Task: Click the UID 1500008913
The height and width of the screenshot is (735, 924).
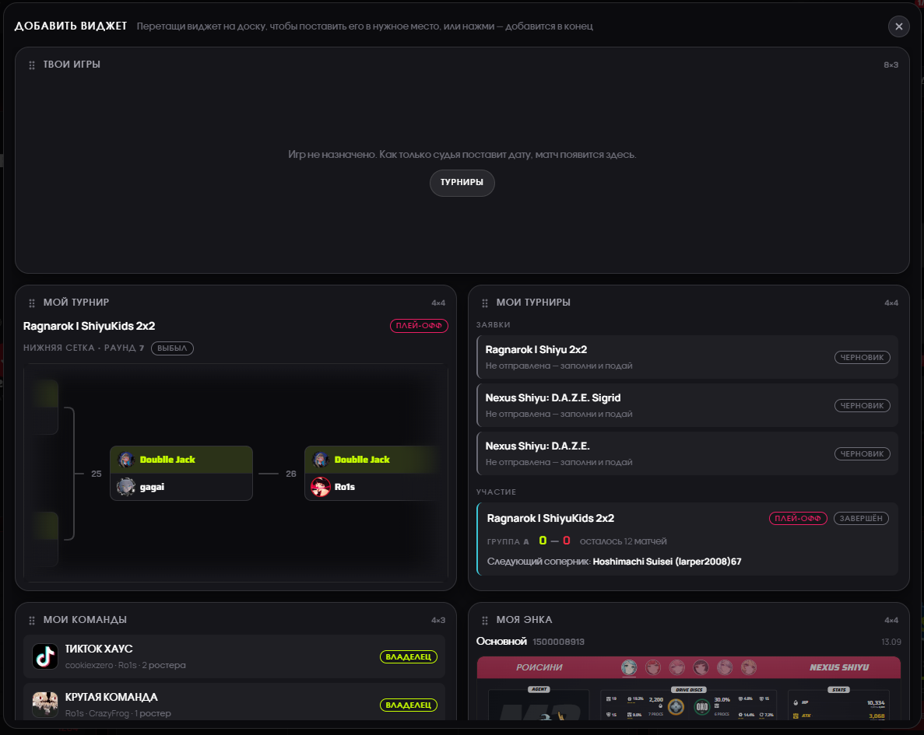Action: (x=559, y=642)
